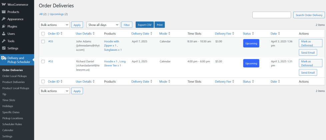Click the WooCommerce icon in sidebar

(x=4, y=5)
